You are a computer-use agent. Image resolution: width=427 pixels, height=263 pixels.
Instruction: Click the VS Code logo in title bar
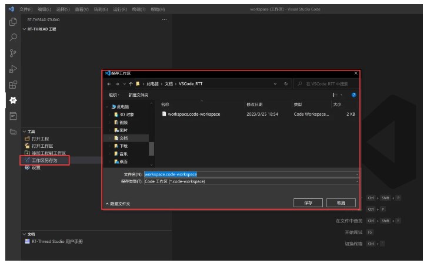coord(11,9)
